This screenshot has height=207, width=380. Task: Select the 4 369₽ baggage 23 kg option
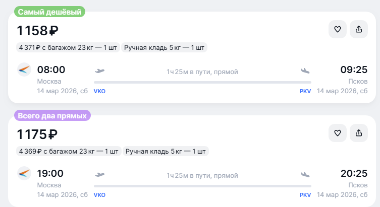[x=69, y=151]
